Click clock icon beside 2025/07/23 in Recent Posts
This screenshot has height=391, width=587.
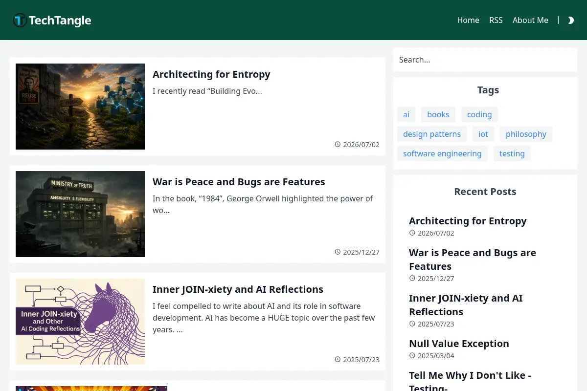[412, 324]
